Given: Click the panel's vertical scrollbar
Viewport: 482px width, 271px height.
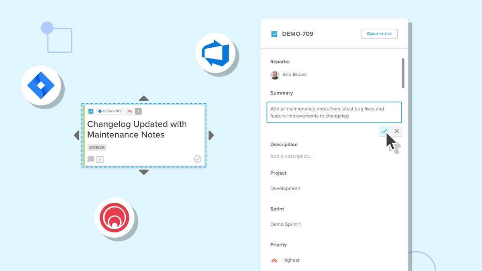Looking at the screenshot, I should click(x=403, y=73).
